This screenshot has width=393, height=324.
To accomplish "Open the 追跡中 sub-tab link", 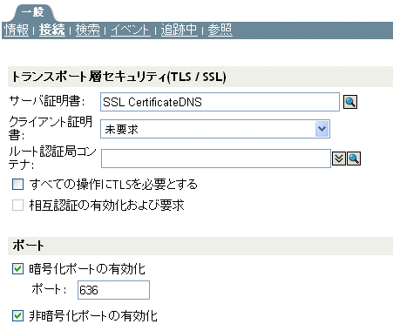I will tap(179, 30).
